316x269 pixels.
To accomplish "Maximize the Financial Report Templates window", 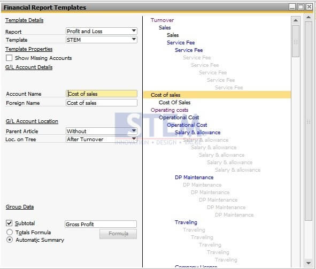I will pos(300,7).
